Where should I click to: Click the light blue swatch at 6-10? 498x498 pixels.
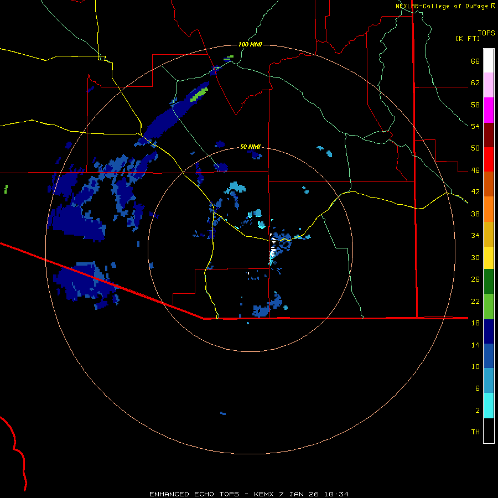coord(489,381)
